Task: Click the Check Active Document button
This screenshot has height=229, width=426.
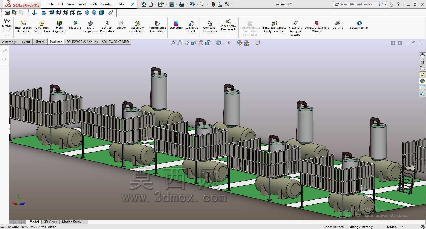Action: click(228, 25)
